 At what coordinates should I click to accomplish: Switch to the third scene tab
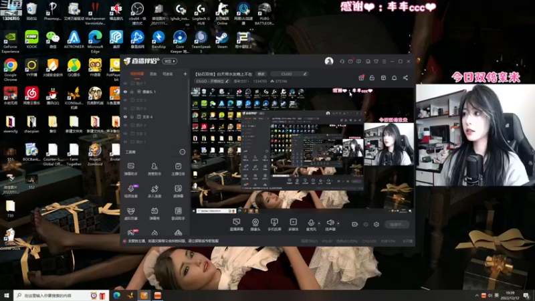pyautogui.click(x=168, y=74)
